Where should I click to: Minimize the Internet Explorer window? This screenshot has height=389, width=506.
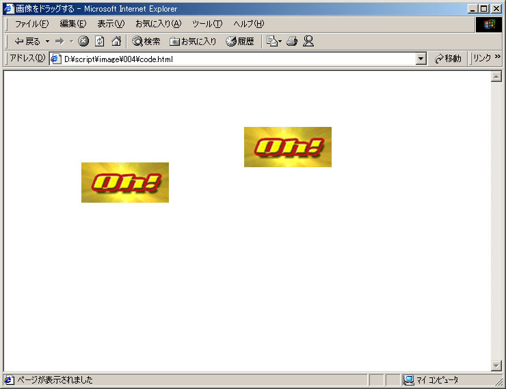click(472, 9)
